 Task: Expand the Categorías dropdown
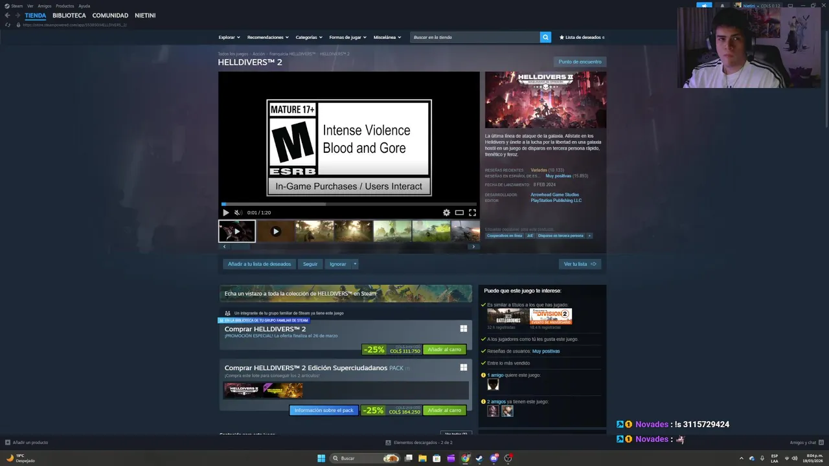pos(309,38)
